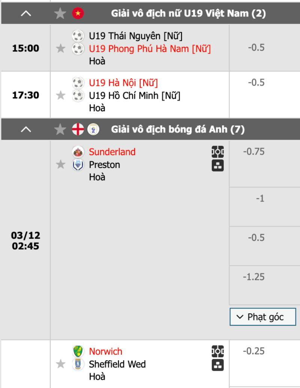Collapse the Giải vô địch bóng đá Anh section

point(25,129)
